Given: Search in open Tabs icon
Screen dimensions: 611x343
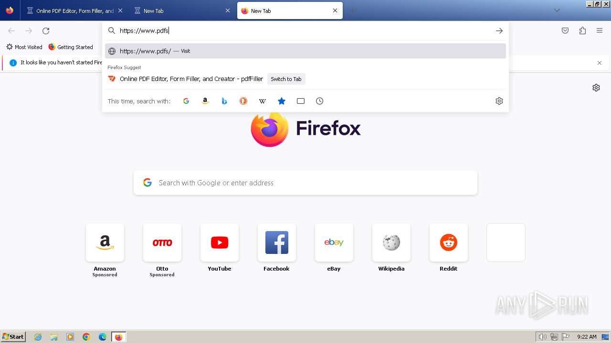Looking at the screenshot, I should tap(301, 101).
